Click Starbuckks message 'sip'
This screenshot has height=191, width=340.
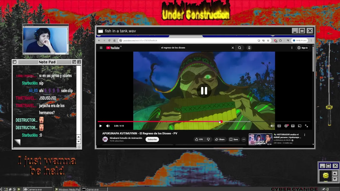pyautogui.click(x=41, y=83)
